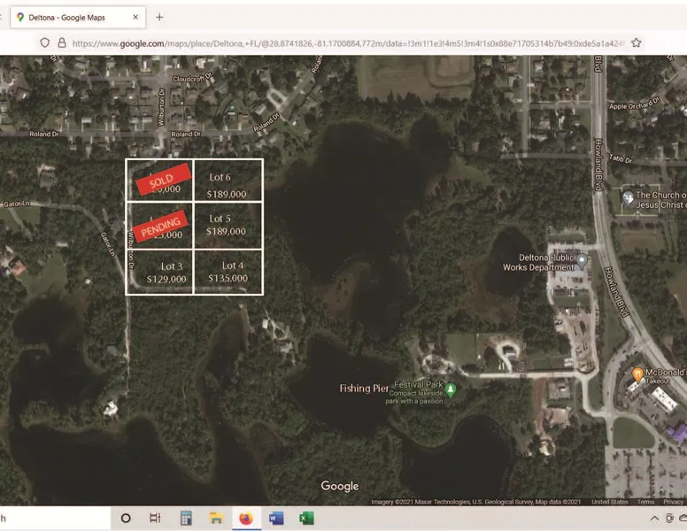Select the Deltona Public Works Department pin

582,259
